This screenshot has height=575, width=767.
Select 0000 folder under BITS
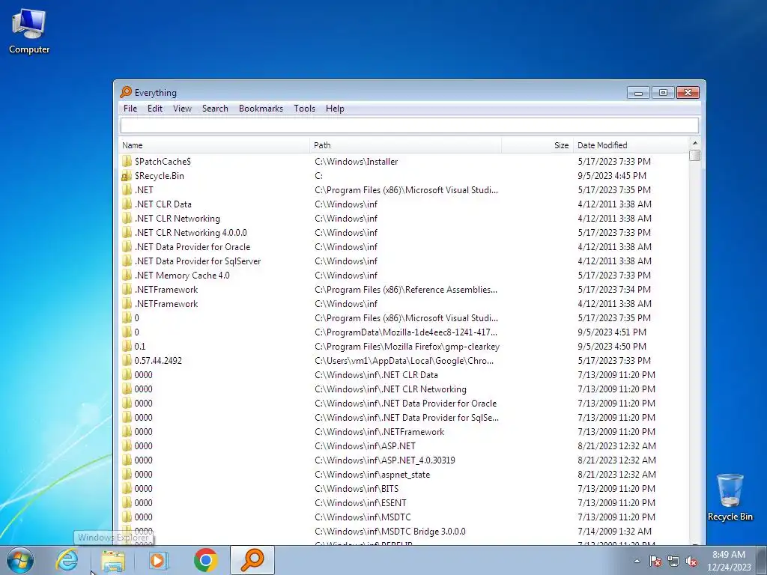click(404, 488)
